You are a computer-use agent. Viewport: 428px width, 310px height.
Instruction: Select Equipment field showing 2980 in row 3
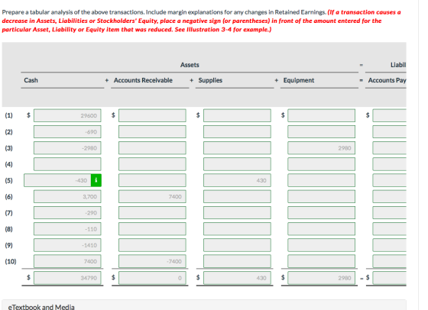321,148
